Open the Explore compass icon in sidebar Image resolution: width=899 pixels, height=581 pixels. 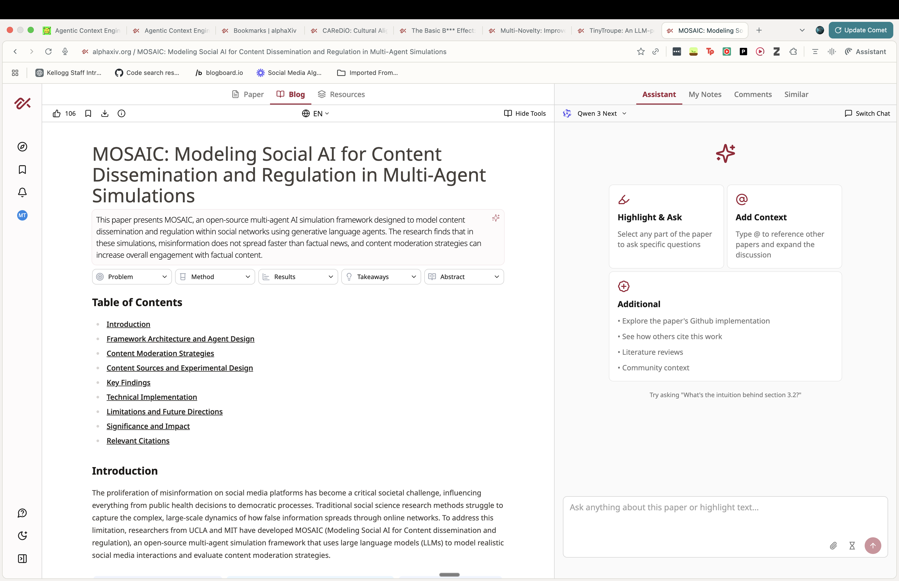[22, 147]
